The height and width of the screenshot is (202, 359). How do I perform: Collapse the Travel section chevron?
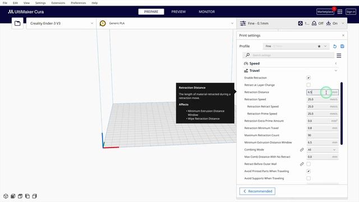click(336, 71)
